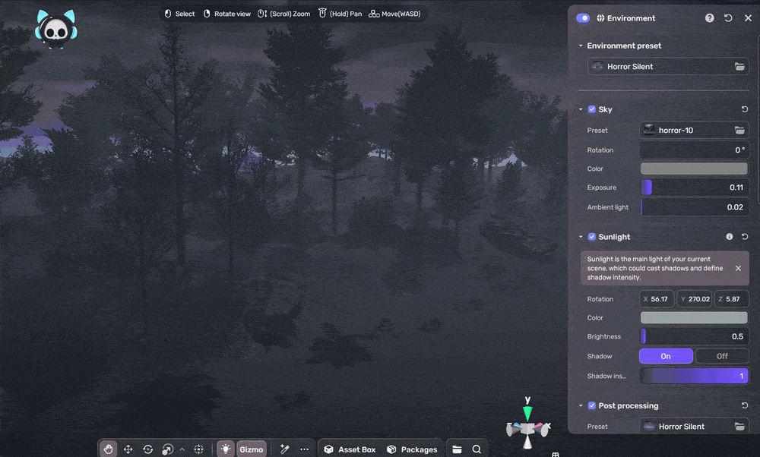Toggle the Environment master switch
Image resolution: width=760 pixels, height=457 pixels.
click(x=583, y=18)
